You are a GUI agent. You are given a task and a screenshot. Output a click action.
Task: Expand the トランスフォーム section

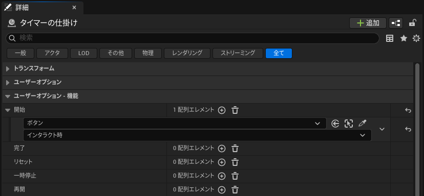click(8, 69)
